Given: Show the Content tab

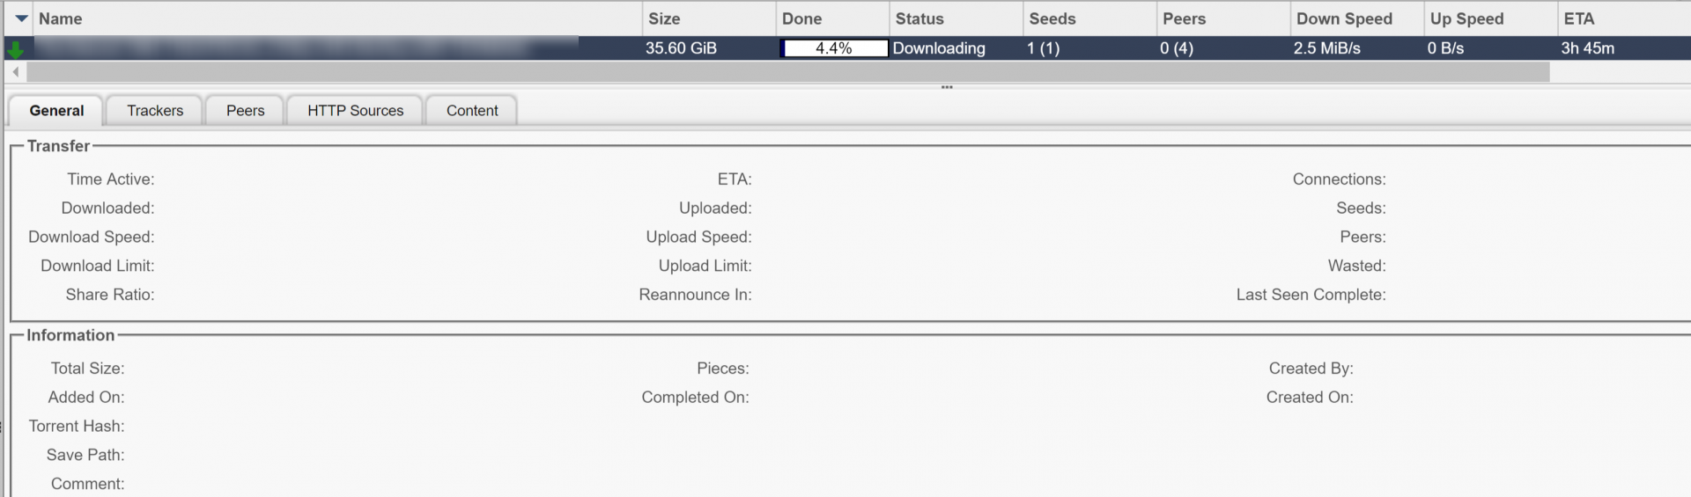Looking at the screenshot, I should [472, 110].
